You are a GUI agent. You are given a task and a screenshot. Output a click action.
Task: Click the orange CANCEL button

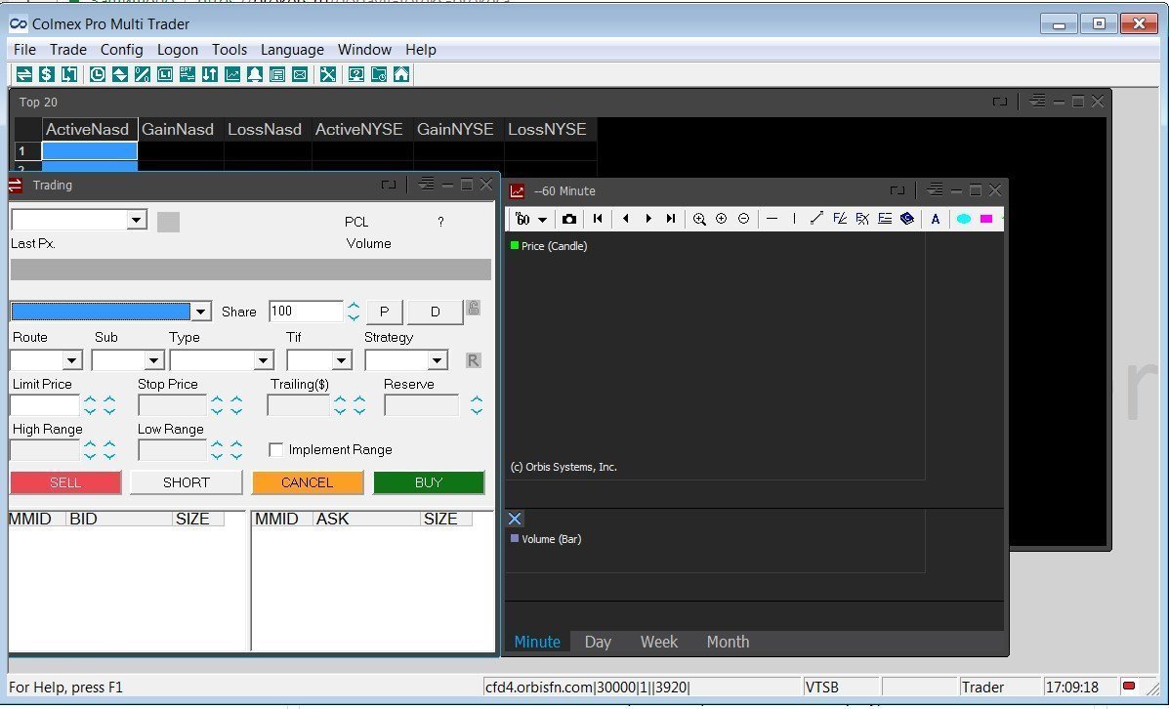click(x=308, y=482)
